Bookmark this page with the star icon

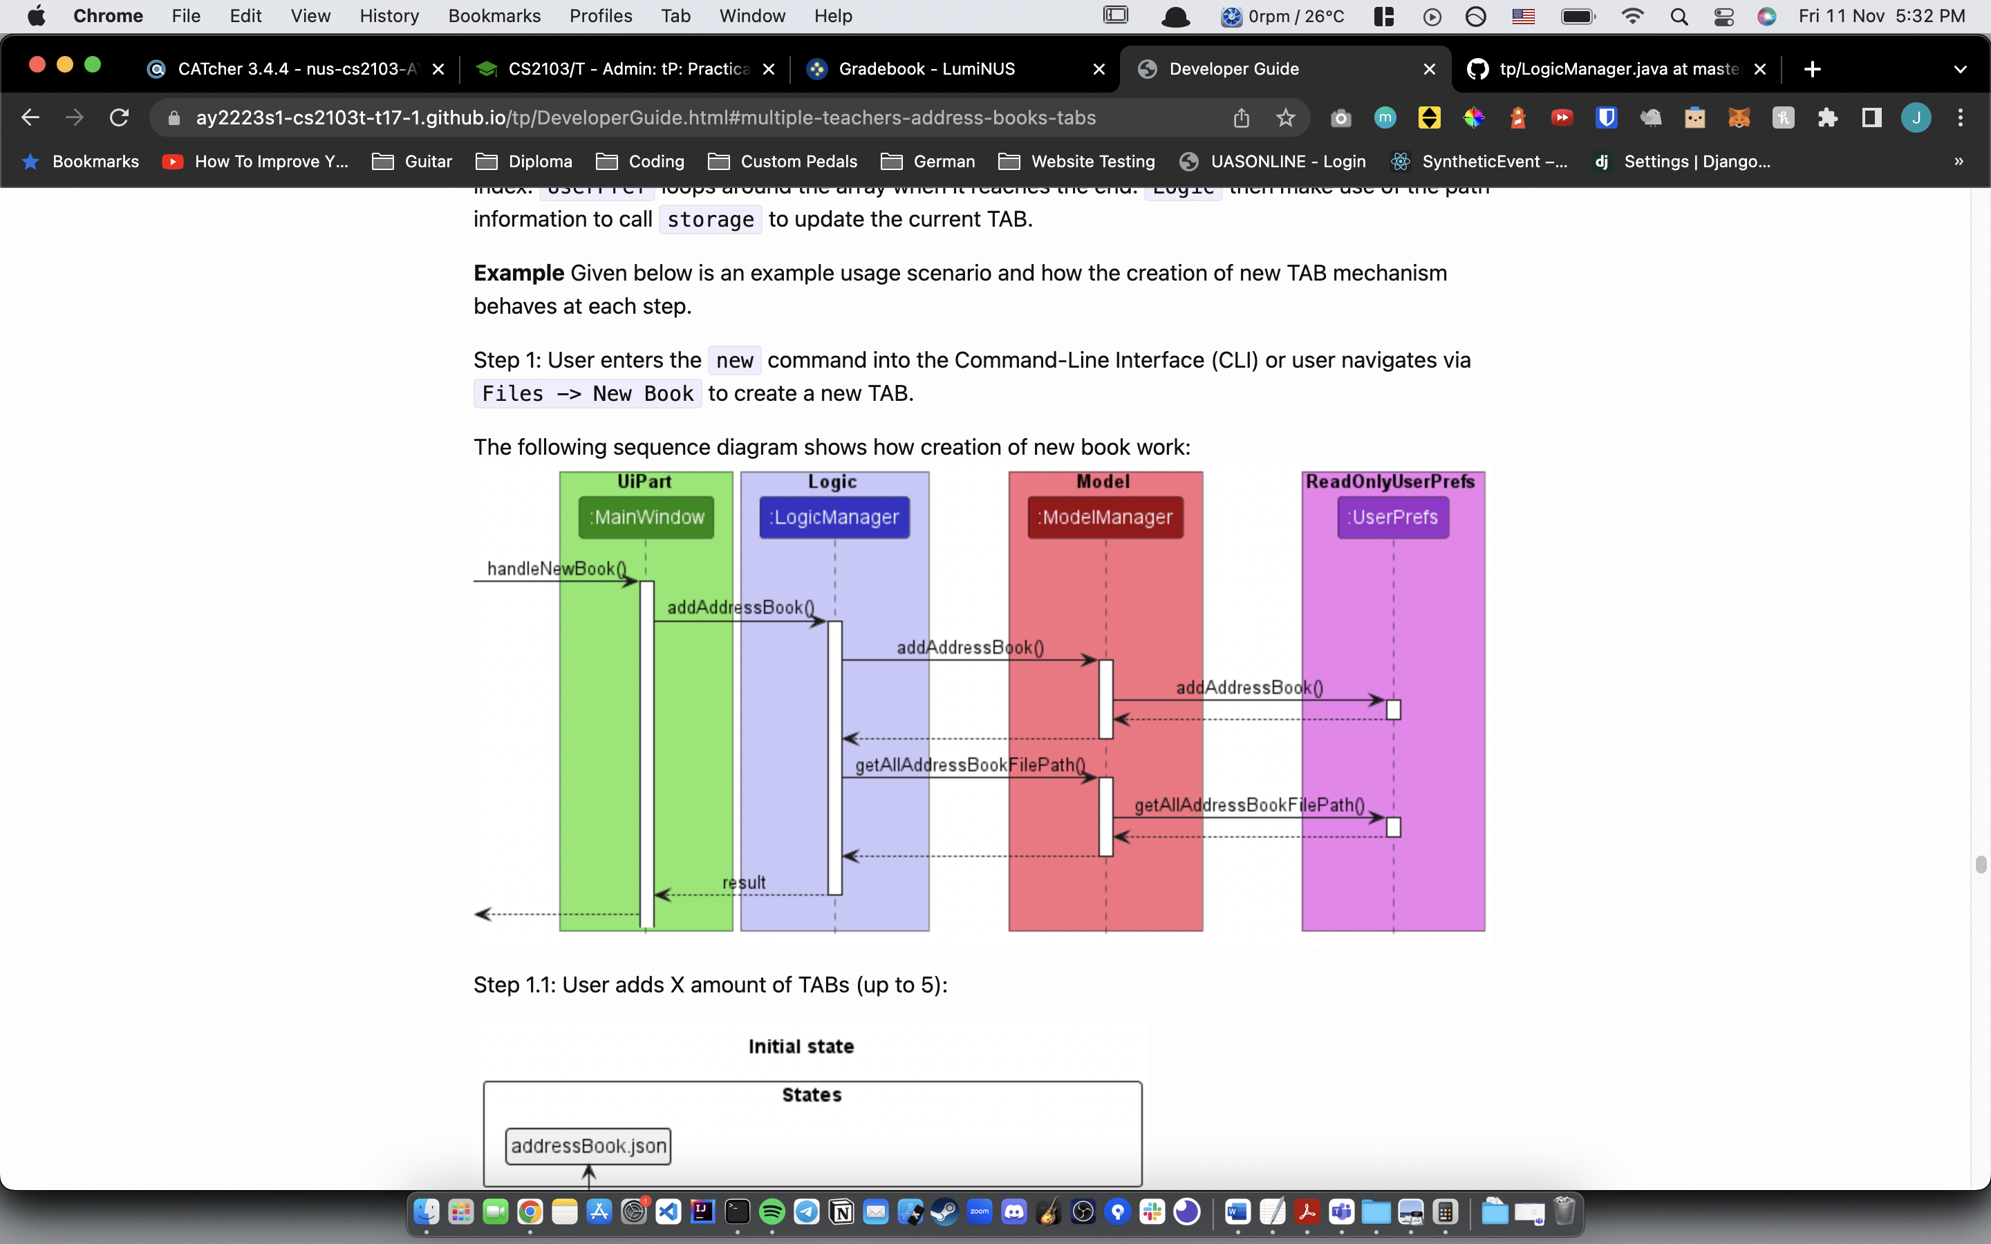click(x=1285, y=117)
